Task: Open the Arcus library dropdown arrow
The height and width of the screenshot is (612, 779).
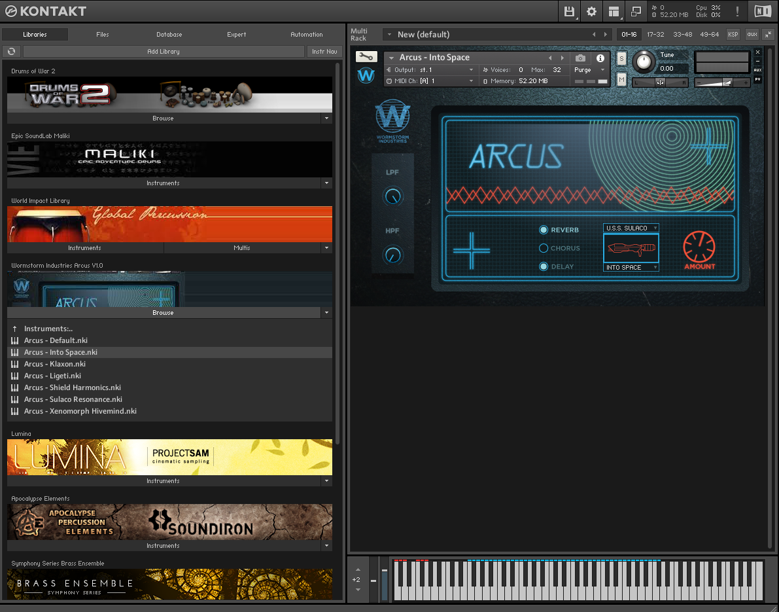Action: click(x=326, y=313)
